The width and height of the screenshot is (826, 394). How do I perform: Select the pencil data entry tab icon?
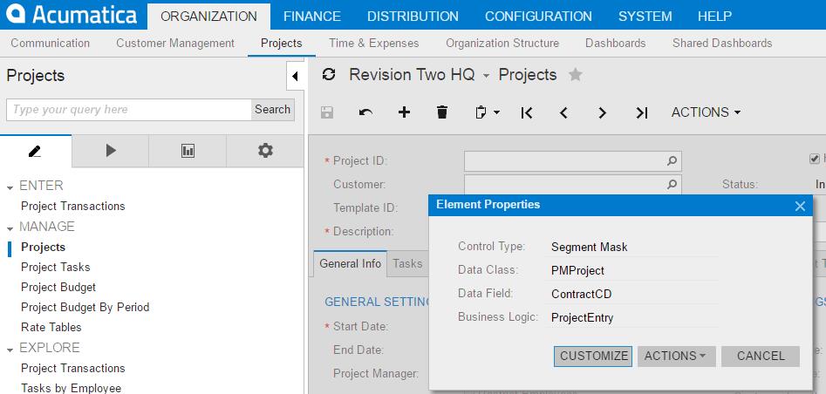pos(35,151)
